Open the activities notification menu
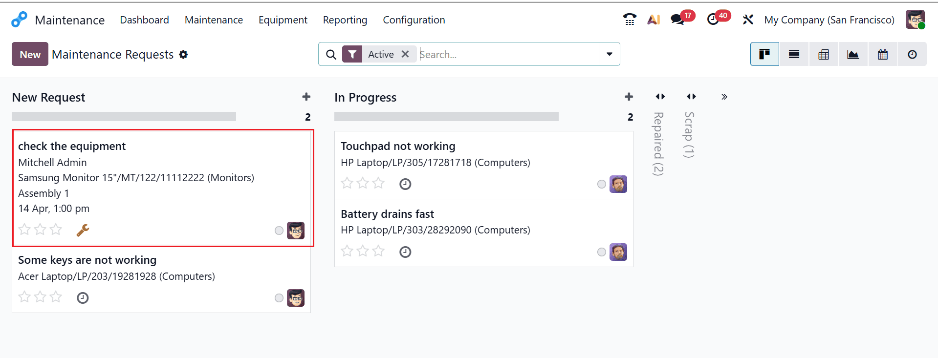 (x=714, y=20)
